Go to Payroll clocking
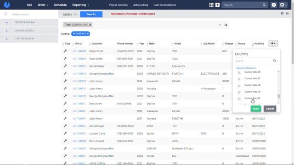The width and height of the screenshot is (294, 165). pos(119,5)
